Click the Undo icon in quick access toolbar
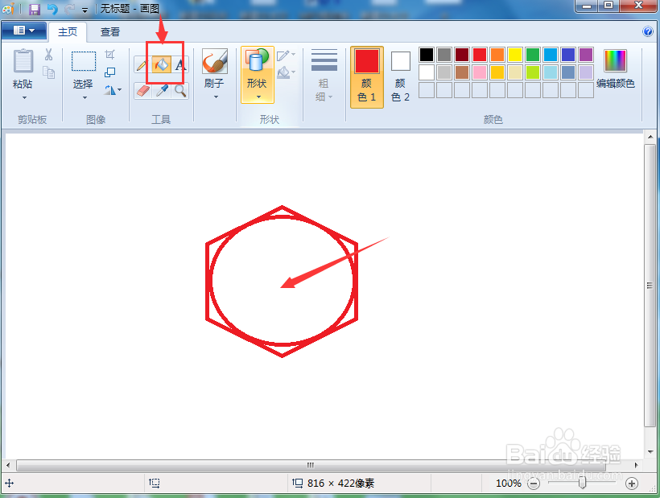This screenshot has height=498, width=660. 52,9
